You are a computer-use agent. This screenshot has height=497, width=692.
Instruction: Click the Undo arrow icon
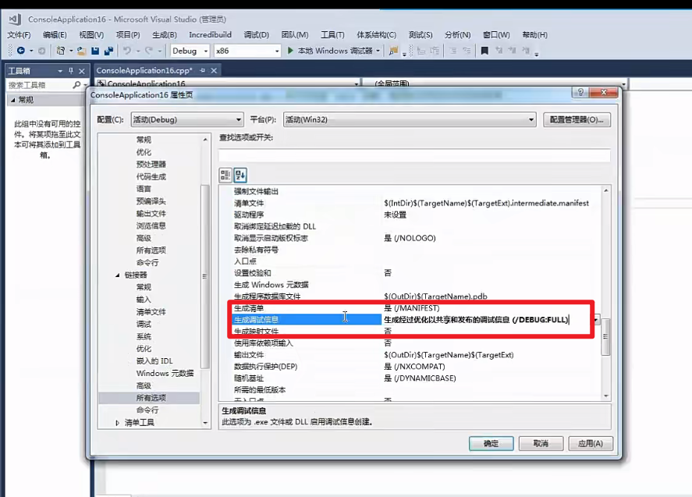(x=126, y=51)
